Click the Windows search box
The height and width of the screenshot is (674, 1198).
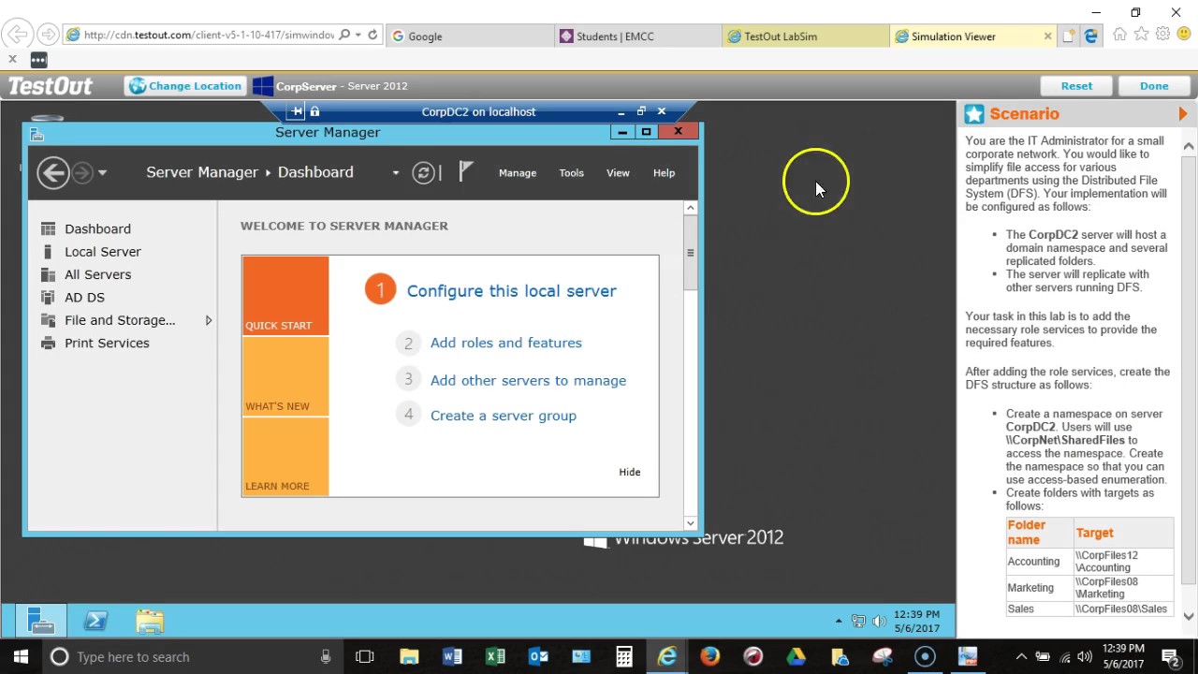[x=192, y=657]
